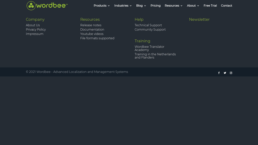Screen dimensions: 258x145
Task: Open Products in the navigation bar
Action: tap(100, 6)
